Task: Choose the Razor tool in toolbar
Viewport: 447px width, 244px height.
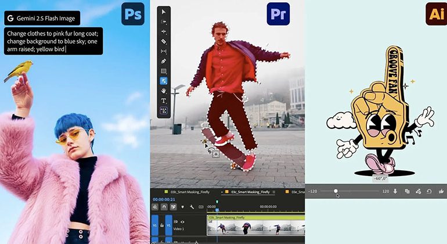Action: [164, 41]
